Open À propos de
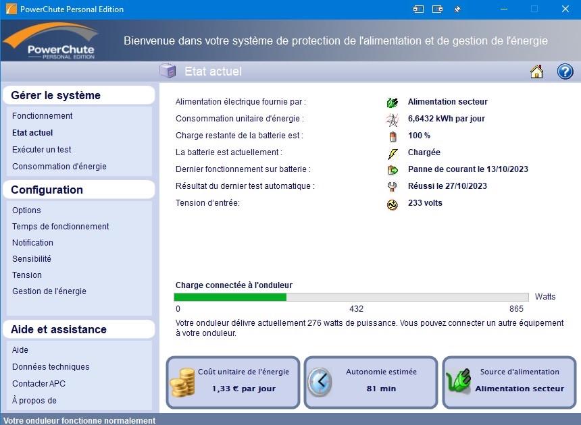The width and height of the screenshot is (581, 425). click(34, 401)
